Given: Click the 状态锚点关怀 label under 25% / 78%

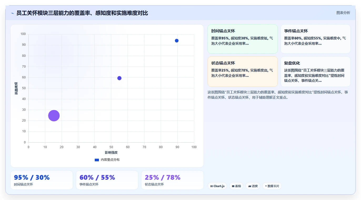Looking at the screenshot, I should 154,184.
